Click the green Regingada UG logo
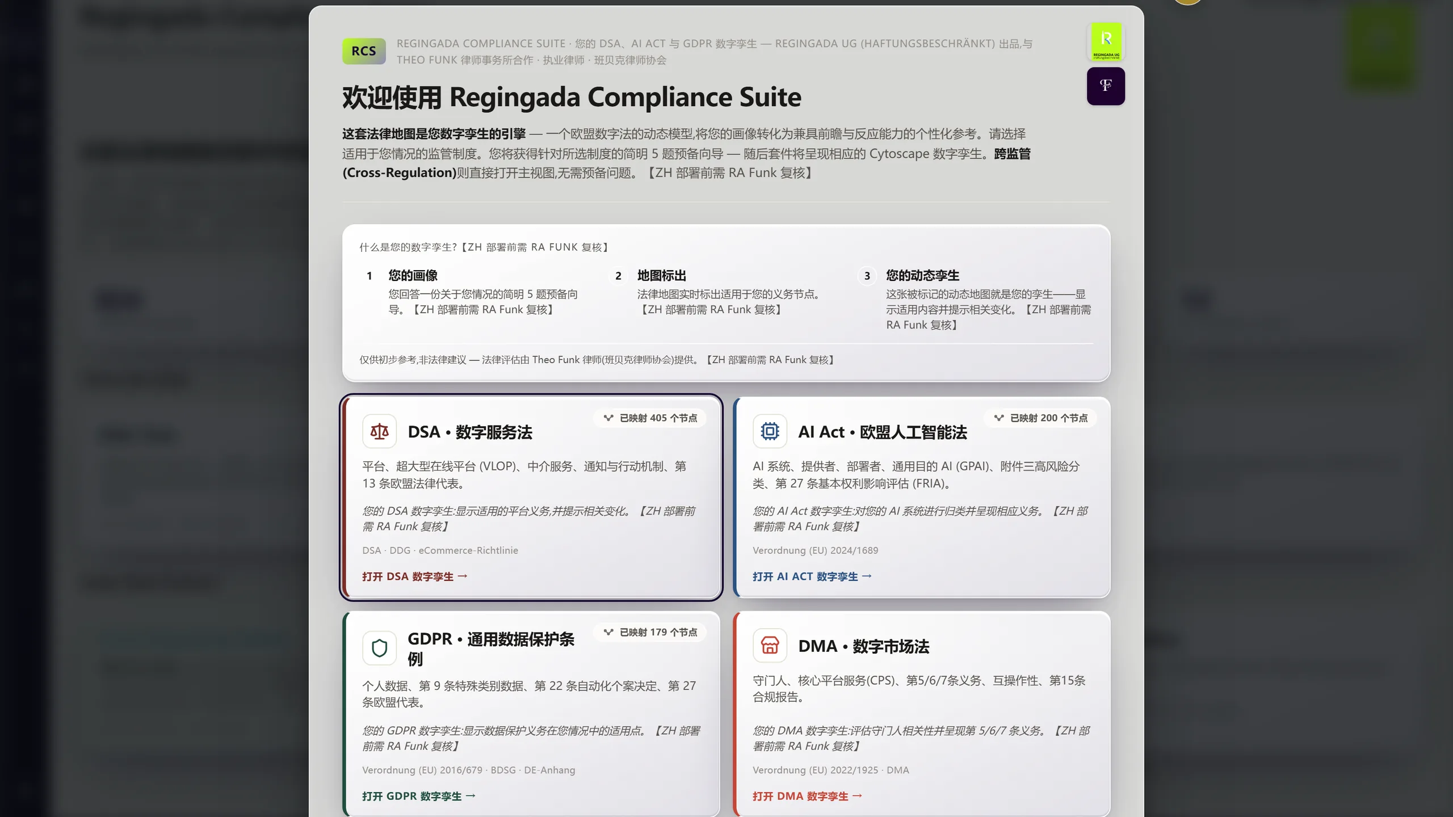This screenshot has width=1453, height=817. tap(1106, 41)
